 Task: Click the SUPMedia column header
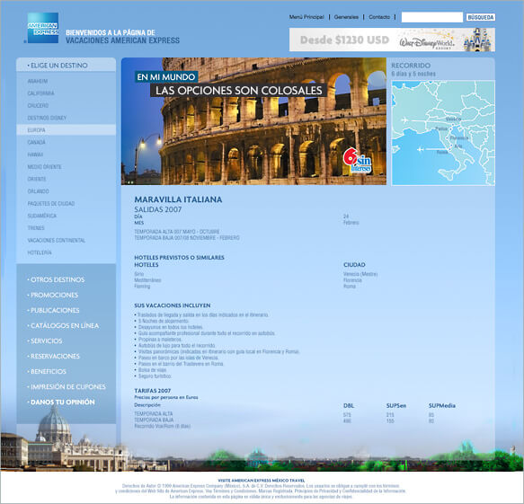pyautogui.click(x=442, y=406)
